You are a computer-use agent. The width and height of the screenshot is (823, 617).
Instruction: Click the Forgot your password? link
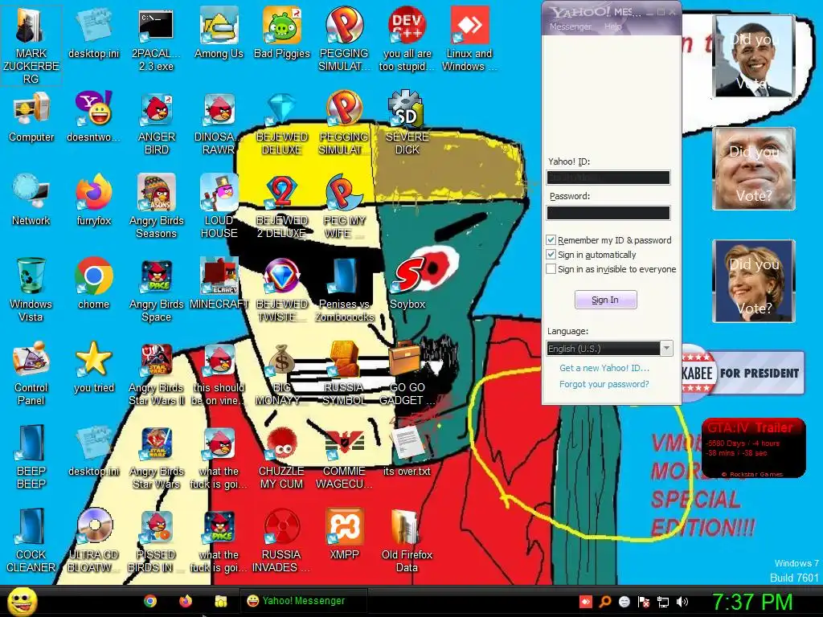pyautogui.click(x=604, y=384)
